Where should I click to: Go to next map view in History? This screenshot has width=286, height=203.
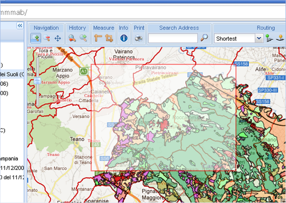[x=83, y=38]
